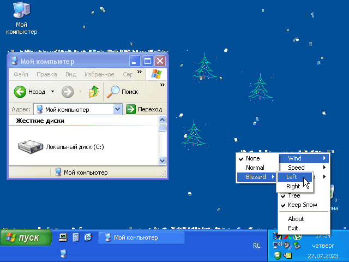The height and width of the screenshot is (262, 349).
Task: Click the Переход label button
Action: coord(150,109)
